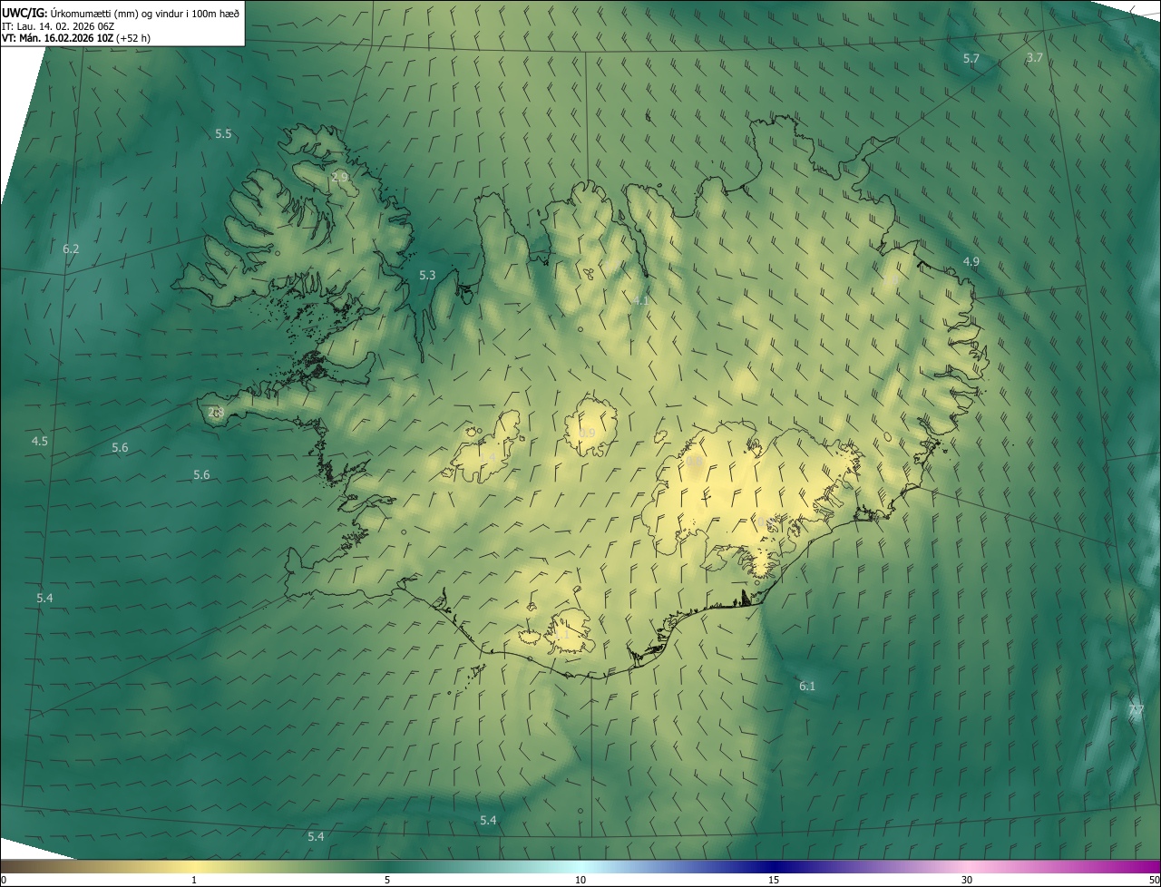Click the 50 tick on the color scale
1161x887 pixels.
click(1154, 880)
